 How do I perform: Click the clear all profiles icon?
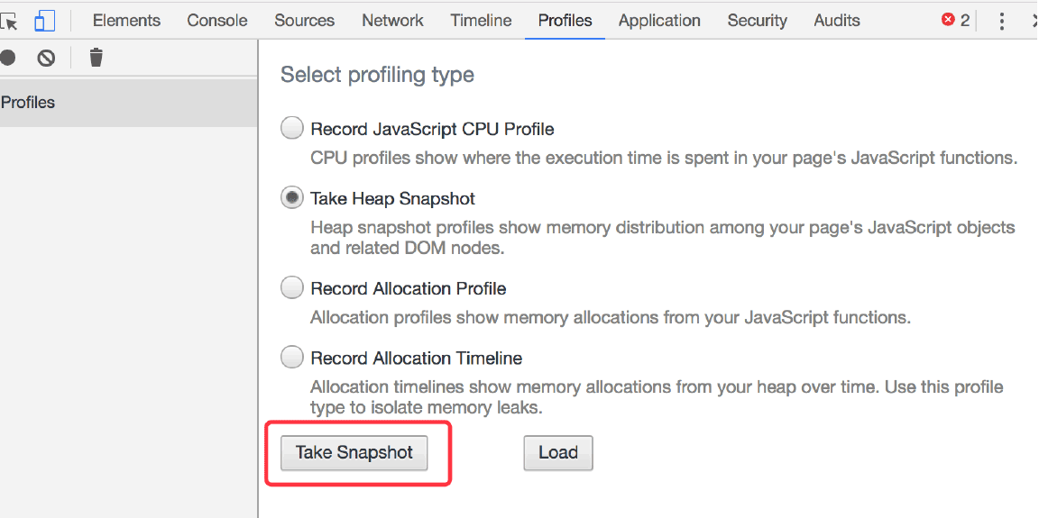pyautogui.click(x=46, y=59)
